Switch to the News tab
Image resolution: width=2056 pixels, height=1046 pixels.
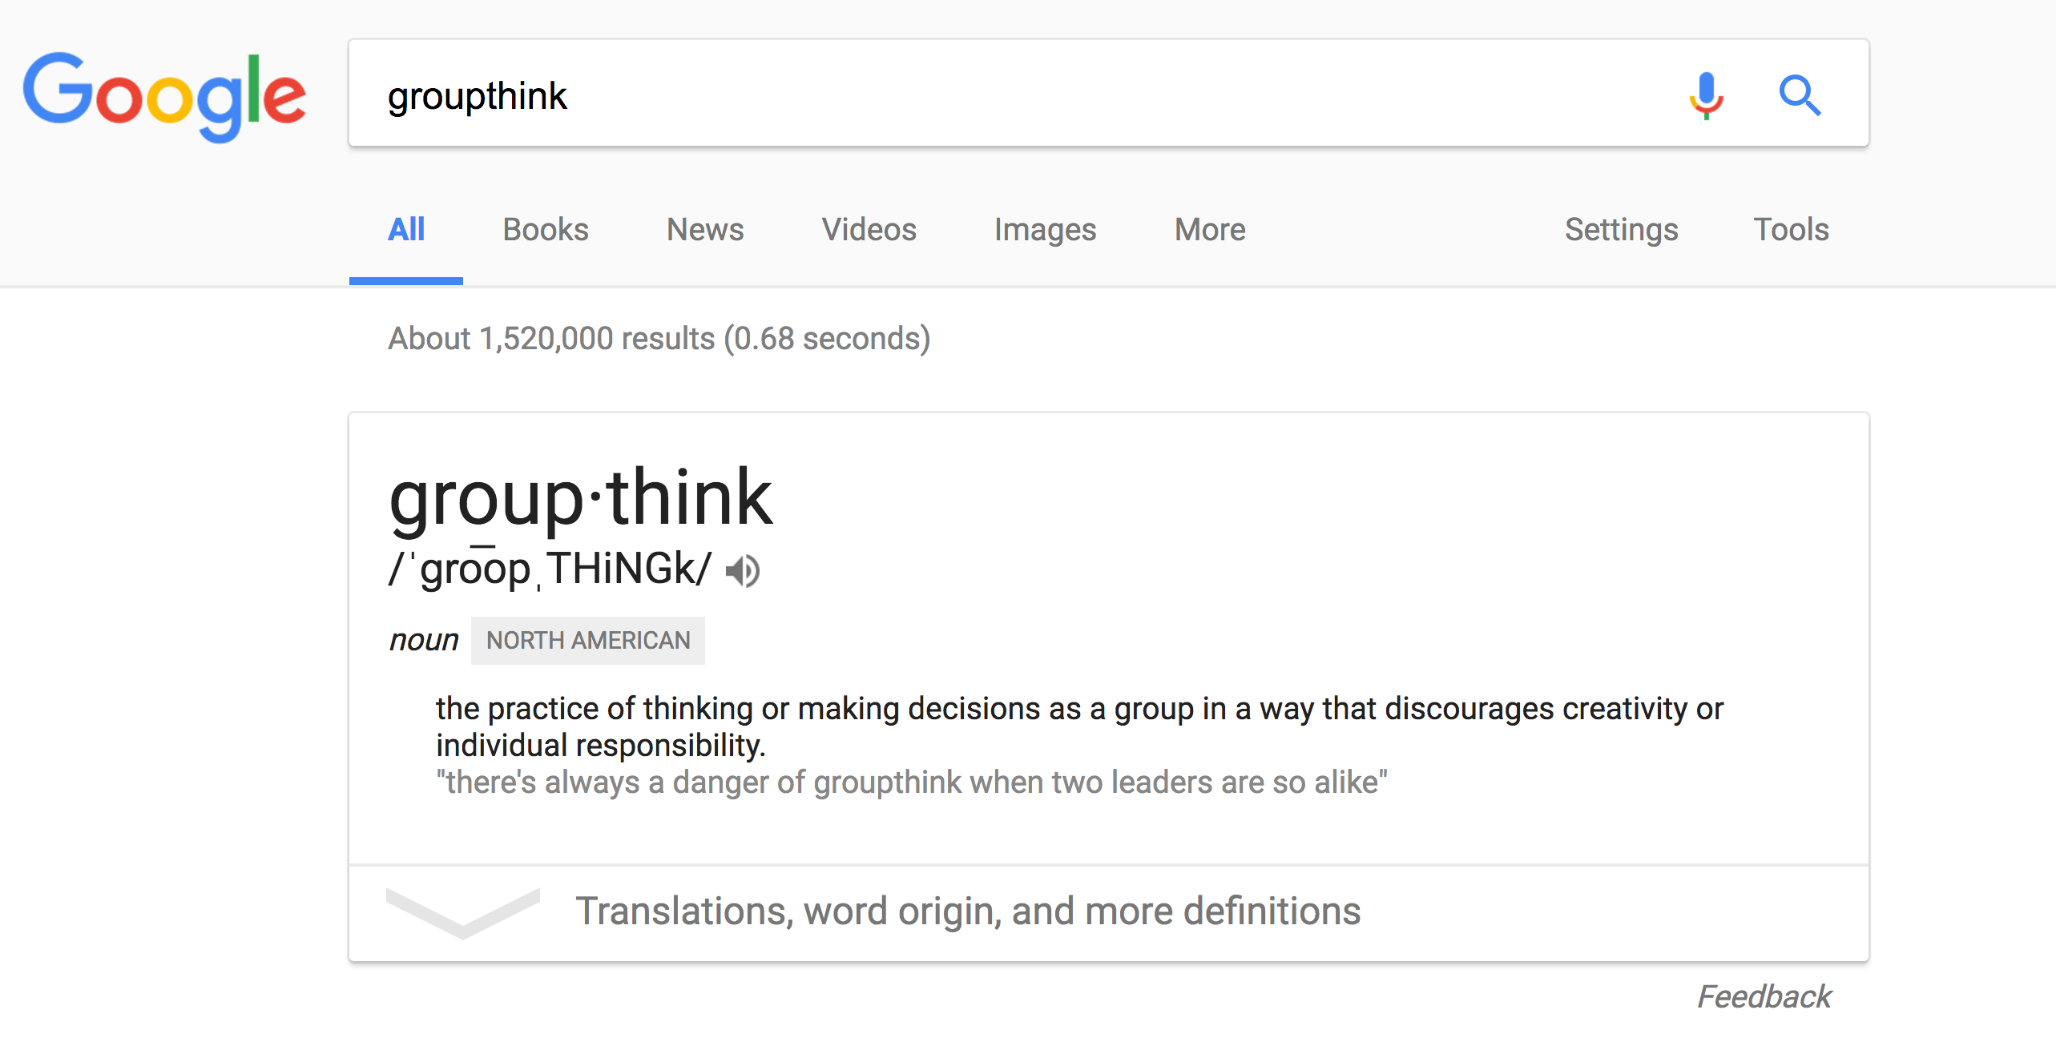(705, 230)
